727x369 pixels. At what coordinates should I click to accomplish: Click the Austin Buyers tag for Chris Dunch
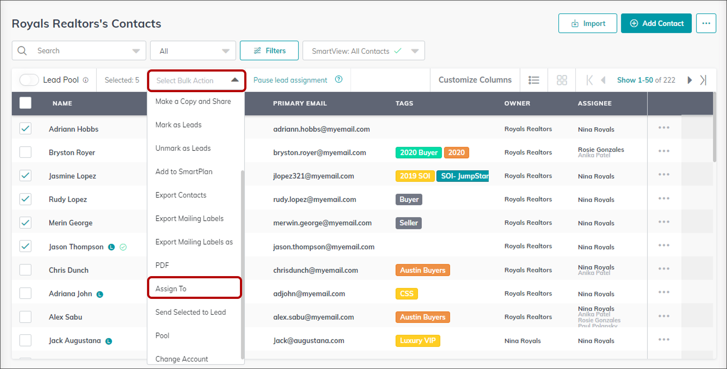(422, 270)
